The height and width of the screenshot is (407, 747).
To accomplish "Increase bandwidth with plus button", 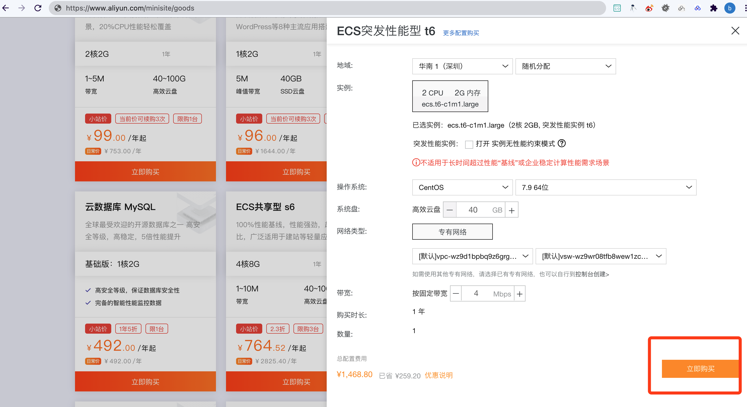I will point(520,293).
